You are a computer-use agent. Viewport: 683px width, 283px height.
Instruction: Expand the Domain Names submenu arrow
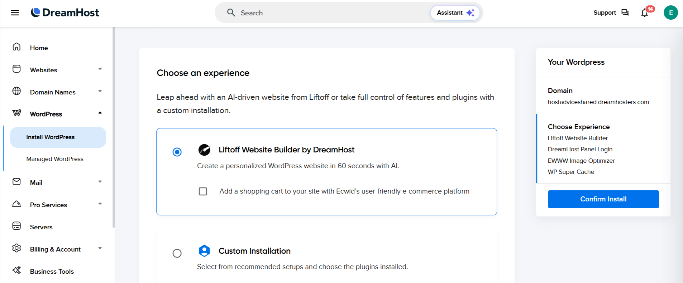(x=100, y=91)
